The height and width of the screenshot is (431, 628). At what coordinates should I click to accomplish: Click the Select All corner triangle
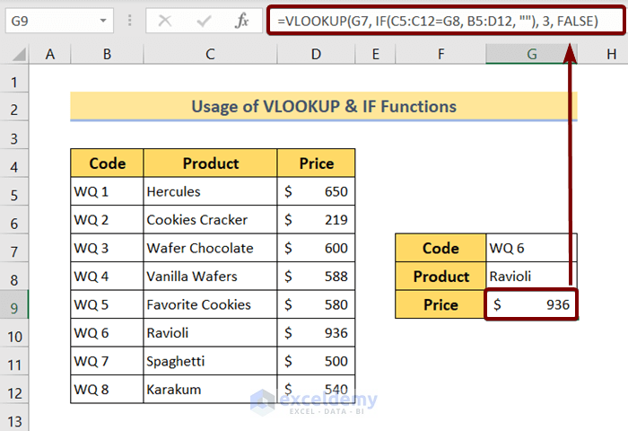click(19, 54)
